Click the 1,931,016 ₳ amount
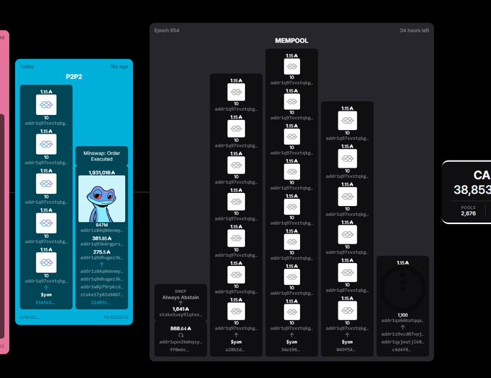 (x=102, y=173)
